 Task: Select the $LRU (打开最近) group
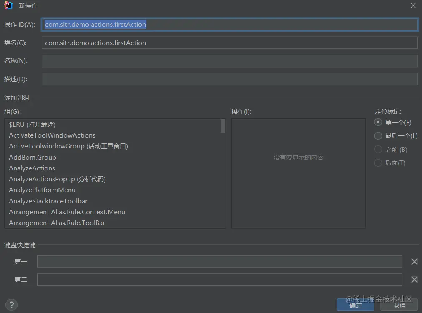[x=115, y=125]
